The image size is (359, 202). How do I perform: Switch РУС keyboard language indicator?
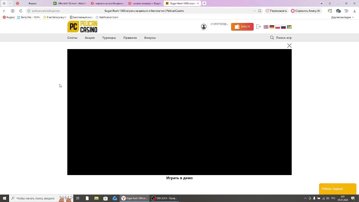333,198
